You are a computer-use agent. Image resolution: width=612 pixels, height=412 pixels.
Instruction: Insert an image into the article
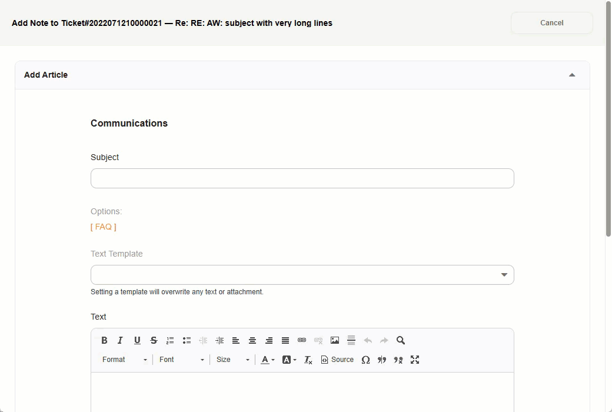(x=335, y=340)
